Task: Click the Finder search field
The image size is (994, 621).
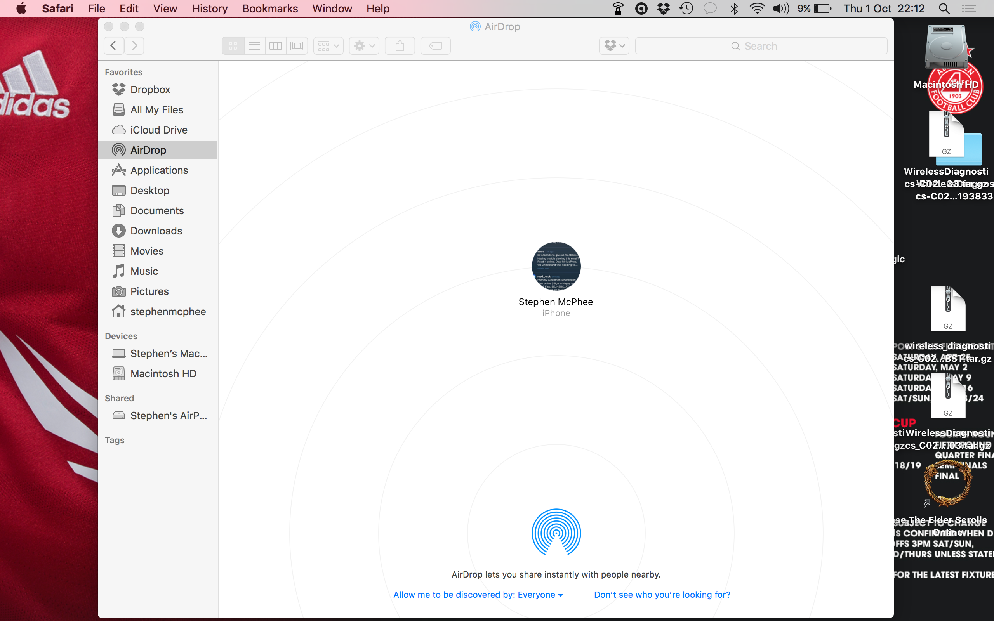Action: [761, 46]
